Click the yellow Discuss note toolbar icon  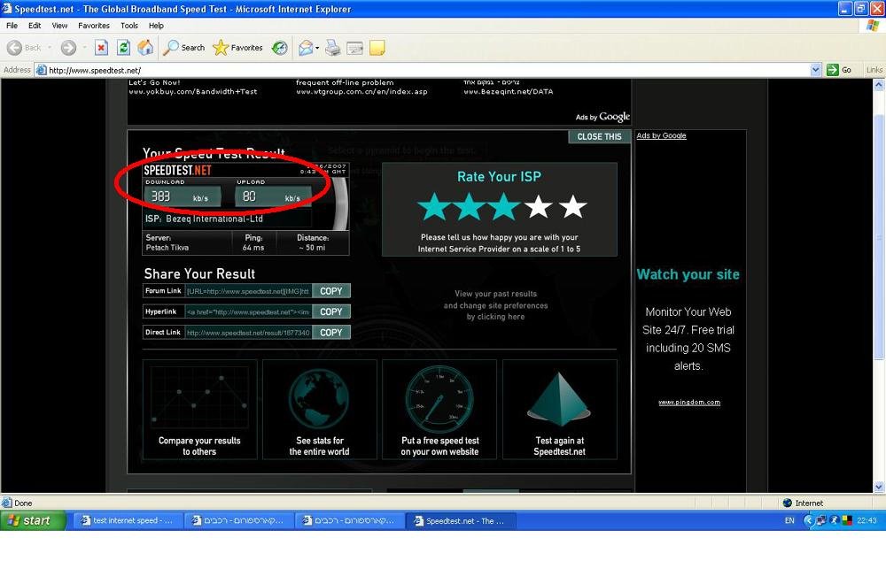pos(377,48)
